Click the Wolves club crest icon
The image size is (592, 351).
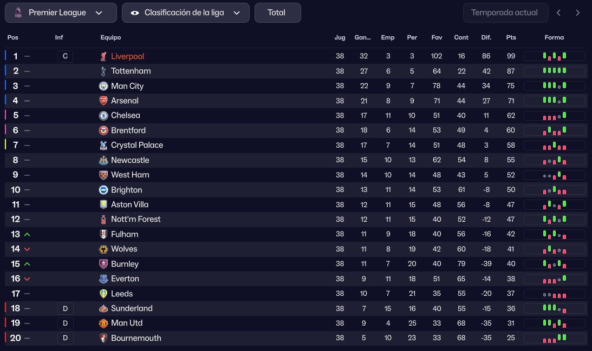click(103, 249)
